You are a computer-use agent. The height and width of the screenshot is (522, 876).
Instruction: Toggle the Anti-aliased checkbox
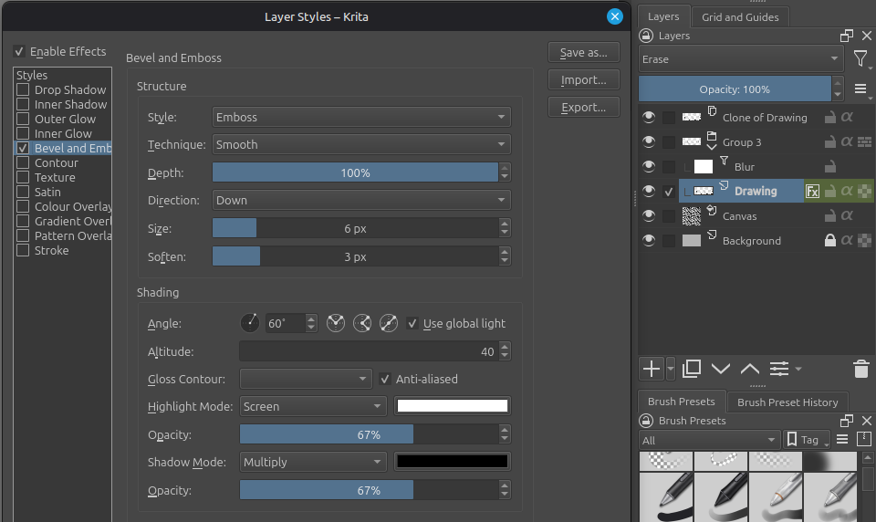tap(386, 379)
